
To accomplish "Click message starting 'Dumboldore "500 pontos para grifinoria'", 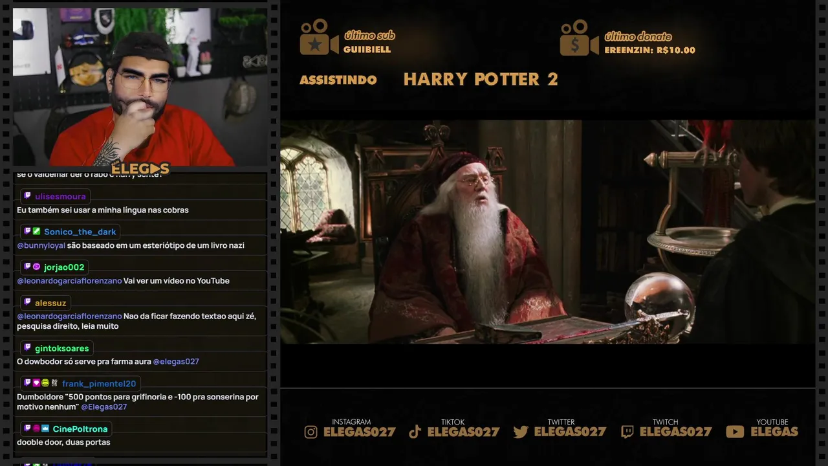I will [x=137, y=402].
